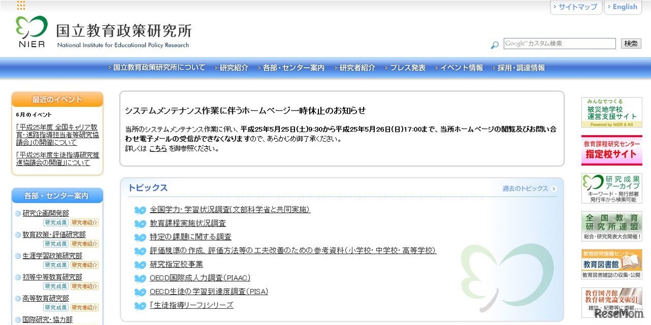Click the search magnifier icon
Screen dimensions: 651x325
pos(494,45)
